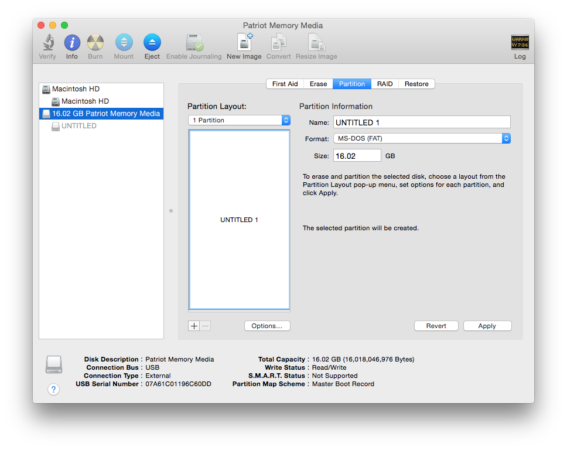
Task: Switch to the Erase tab
Action: point(318,84)
